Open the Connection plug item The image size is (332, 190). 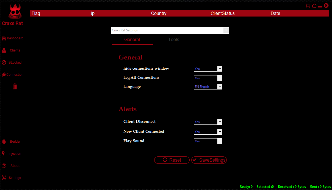13,75
